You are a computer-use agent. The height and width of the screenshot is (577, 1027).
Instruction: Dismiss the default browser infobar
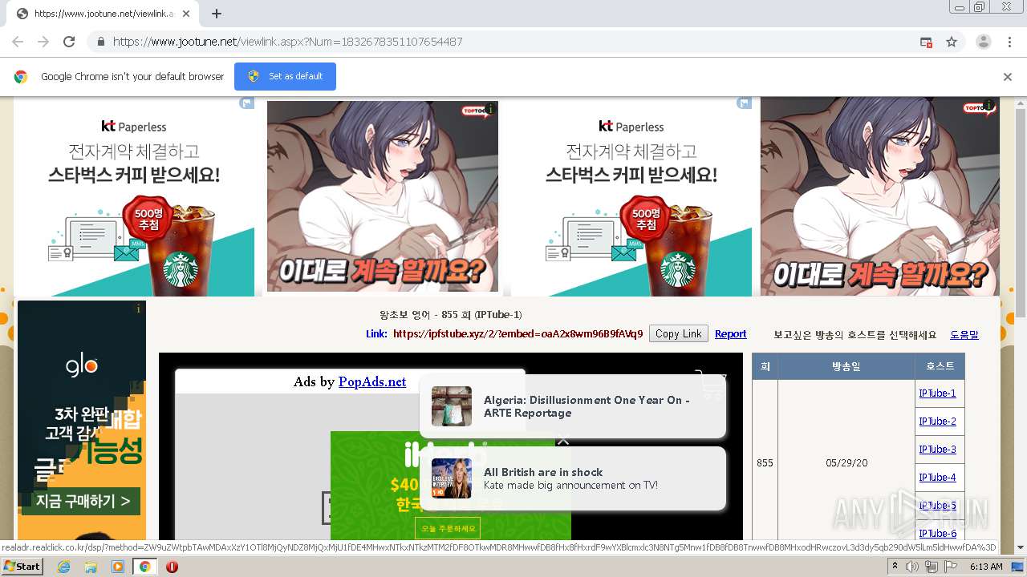tap(1007, 77)
